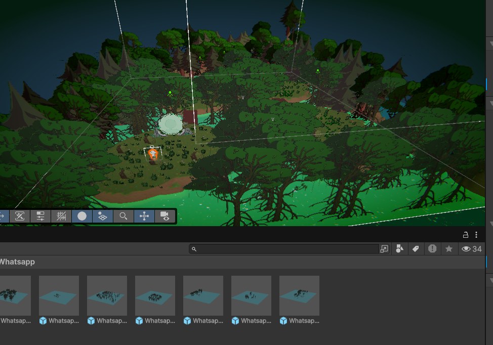
Task: Open the Project panel three-dot menu
Action: [476, 235]
